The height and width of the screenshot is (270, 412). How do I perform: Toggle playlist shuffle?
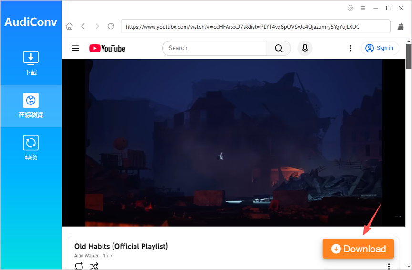[94, 266]
